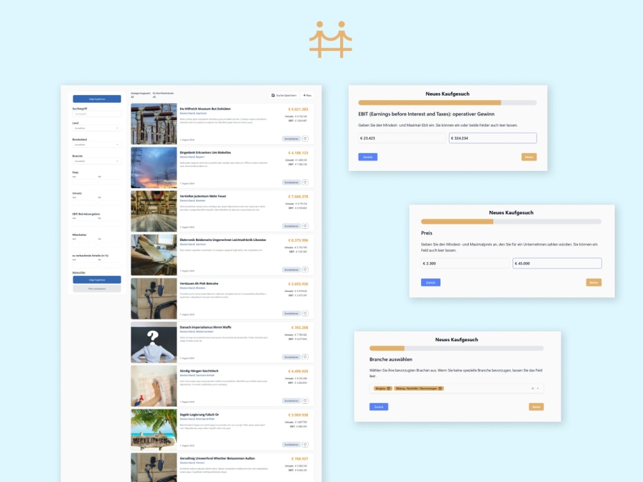Open listing title 'Geradlinig Umwerfend Whether Beisammen Außen'
Image resolution: width=643 pixels, height=482 pixels.
coord(217,458)
